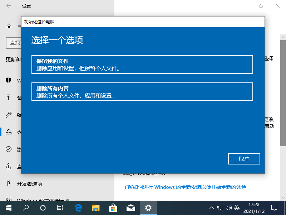This screenshot has width=286, height=215.
Task: Click the volume icon in system tray
Action: point(229,208)
